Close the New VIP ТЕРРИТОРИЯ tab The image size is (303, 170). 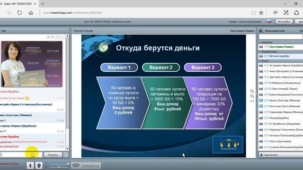pyautogui.click(x=35, y=4)
